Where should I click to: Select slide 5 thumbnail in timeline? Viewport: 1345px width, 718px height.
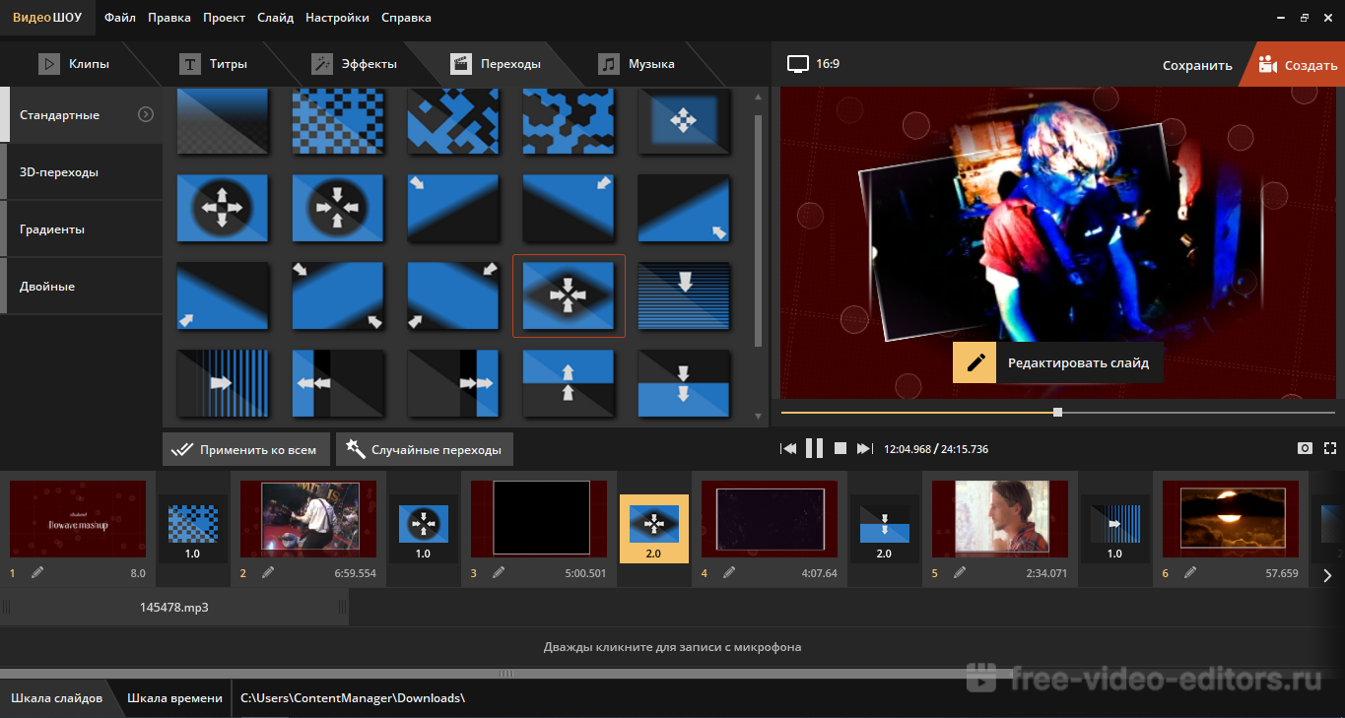pos(1000,519)
